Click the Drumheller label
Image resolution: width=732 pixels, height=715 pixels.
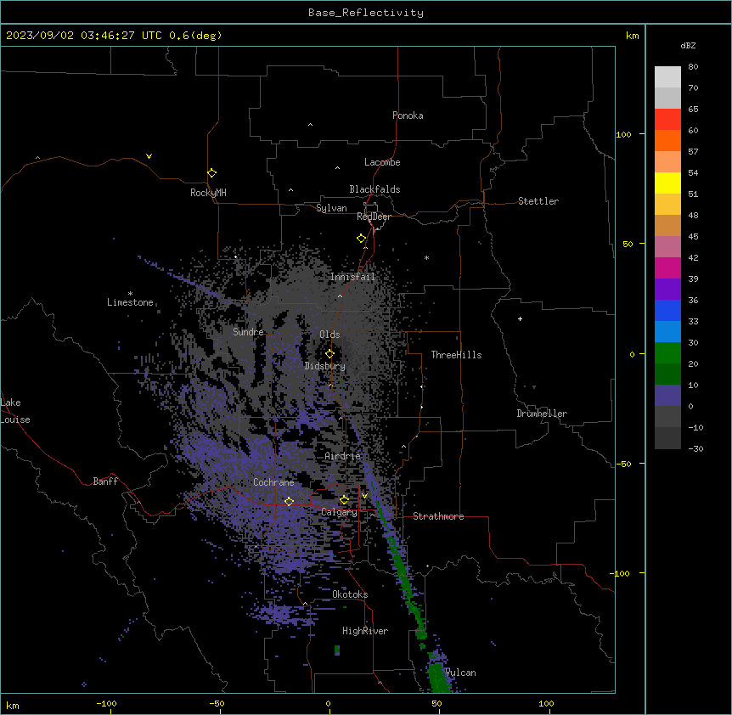[542, 414]
